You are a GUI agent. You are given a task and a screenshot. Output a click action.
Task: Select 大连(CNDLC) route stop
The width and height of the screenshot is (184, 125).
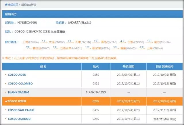pyautogui.click(x=57, y=42)
